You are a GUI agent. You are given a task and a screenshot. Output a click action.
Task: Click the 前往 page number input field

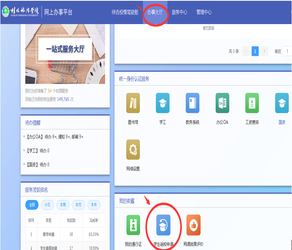pos(287,51)
